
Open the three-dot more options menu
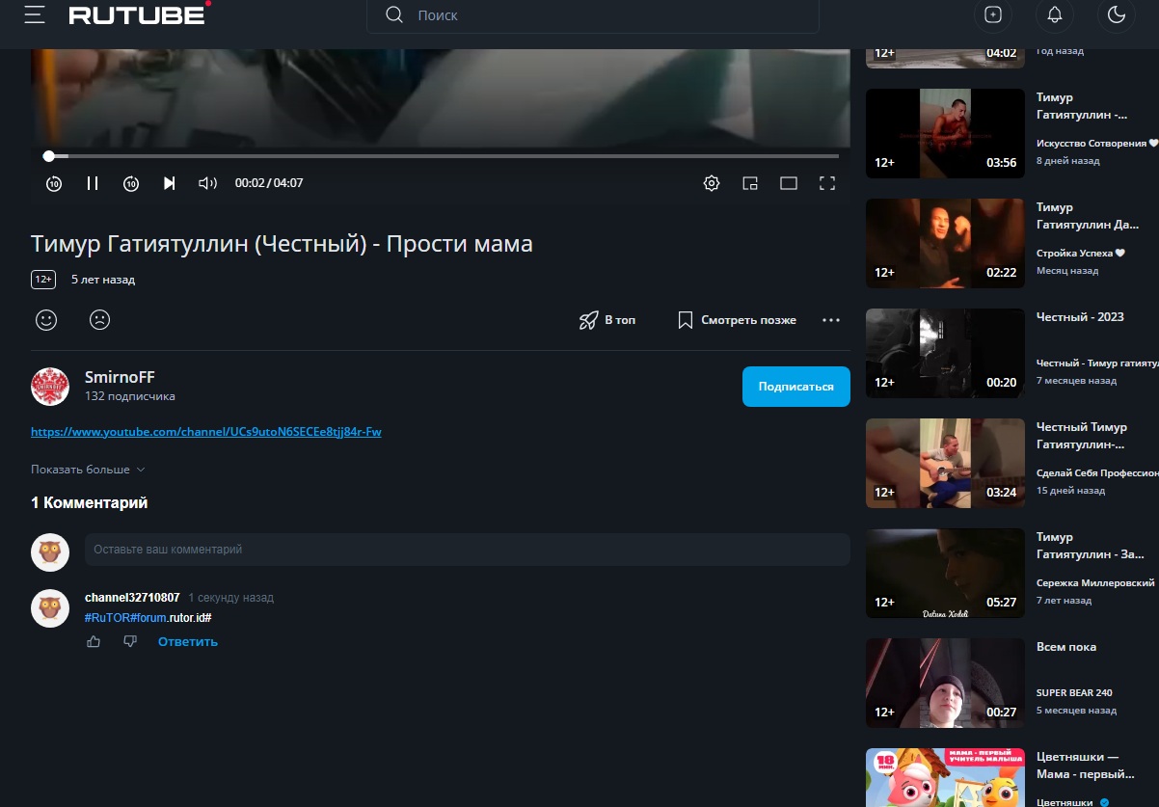831,320
